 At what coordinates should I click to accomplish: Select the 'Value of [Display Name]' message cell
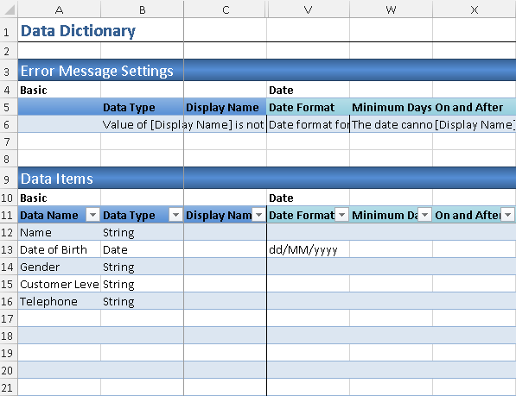click(x=142, y=125)
